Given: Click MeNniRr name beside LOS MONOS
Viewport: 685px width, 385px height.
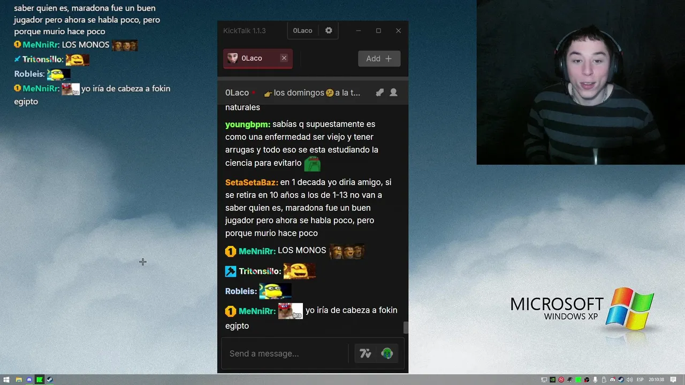Looking at the screenshot, I should (x=257, y=251).
